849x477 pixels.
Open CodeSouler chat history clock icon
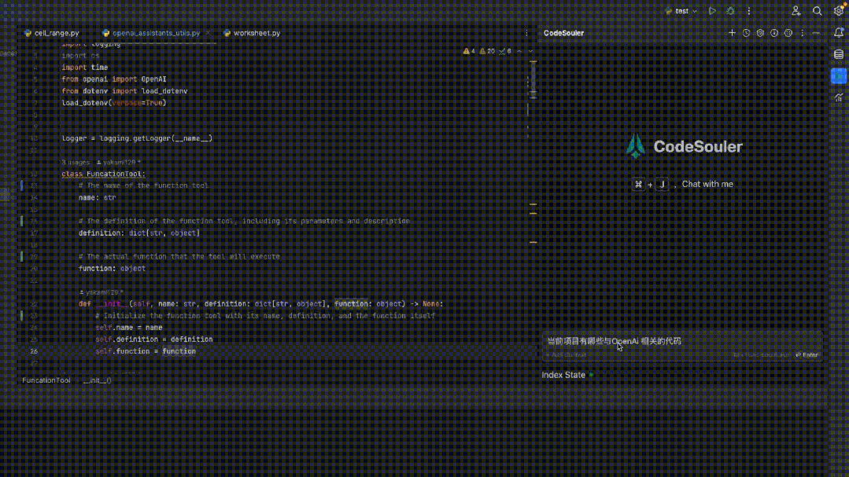click(746, 33)
